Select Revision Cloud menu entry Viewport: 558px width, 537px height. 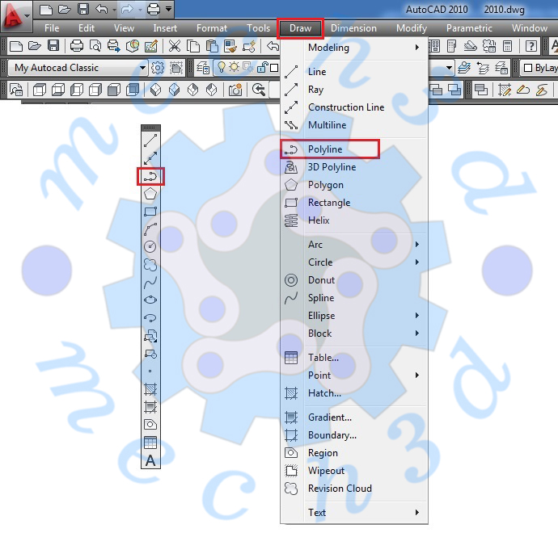point(340,489)
